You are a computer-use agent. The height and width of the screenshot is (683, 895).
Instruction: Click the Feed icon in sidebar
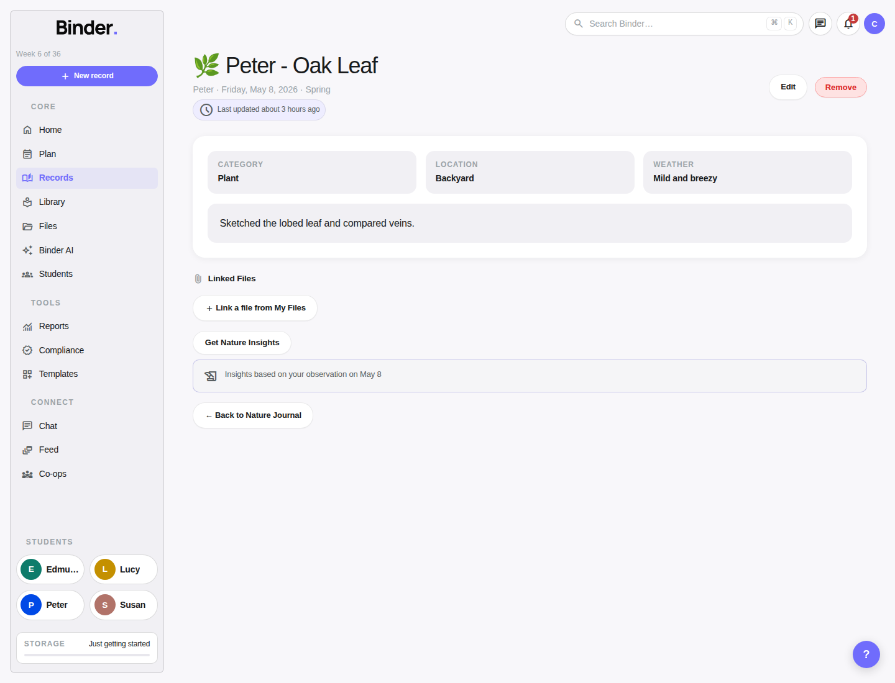tap(27, 450)
